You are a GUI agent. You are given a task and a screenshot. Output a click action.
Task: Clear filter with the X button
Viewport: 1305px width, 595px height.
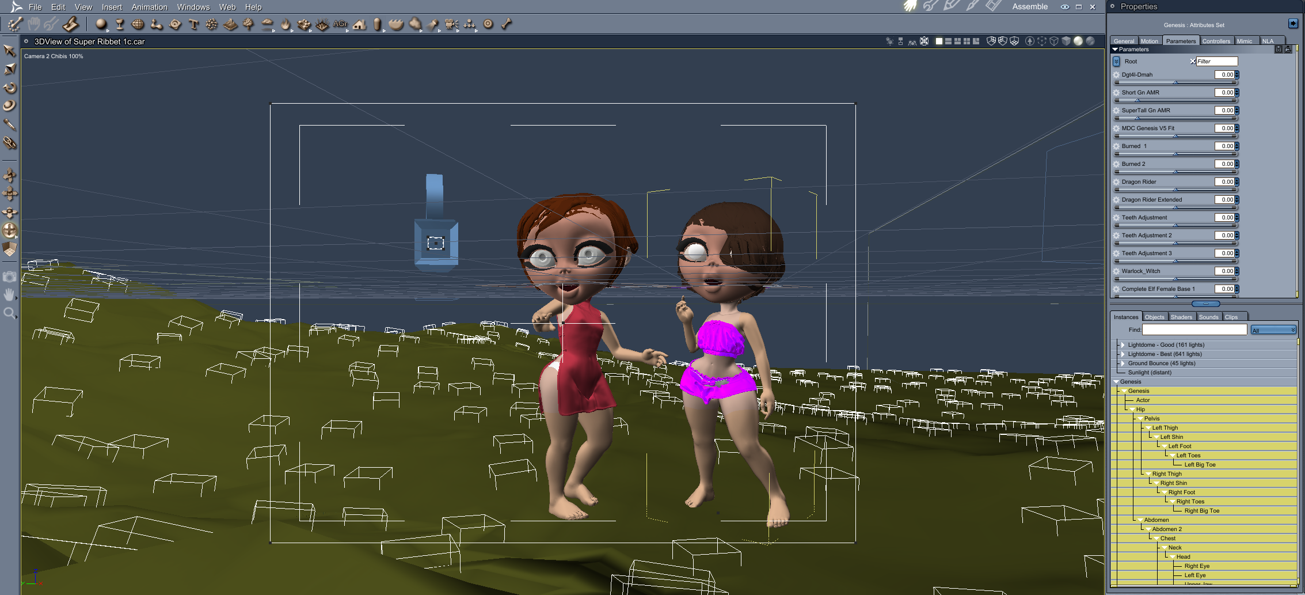pyautogui.click(x=1192, y=61)
